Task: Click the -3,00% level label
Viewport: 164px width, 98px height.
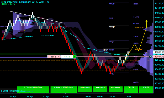Action: [136, 69]
